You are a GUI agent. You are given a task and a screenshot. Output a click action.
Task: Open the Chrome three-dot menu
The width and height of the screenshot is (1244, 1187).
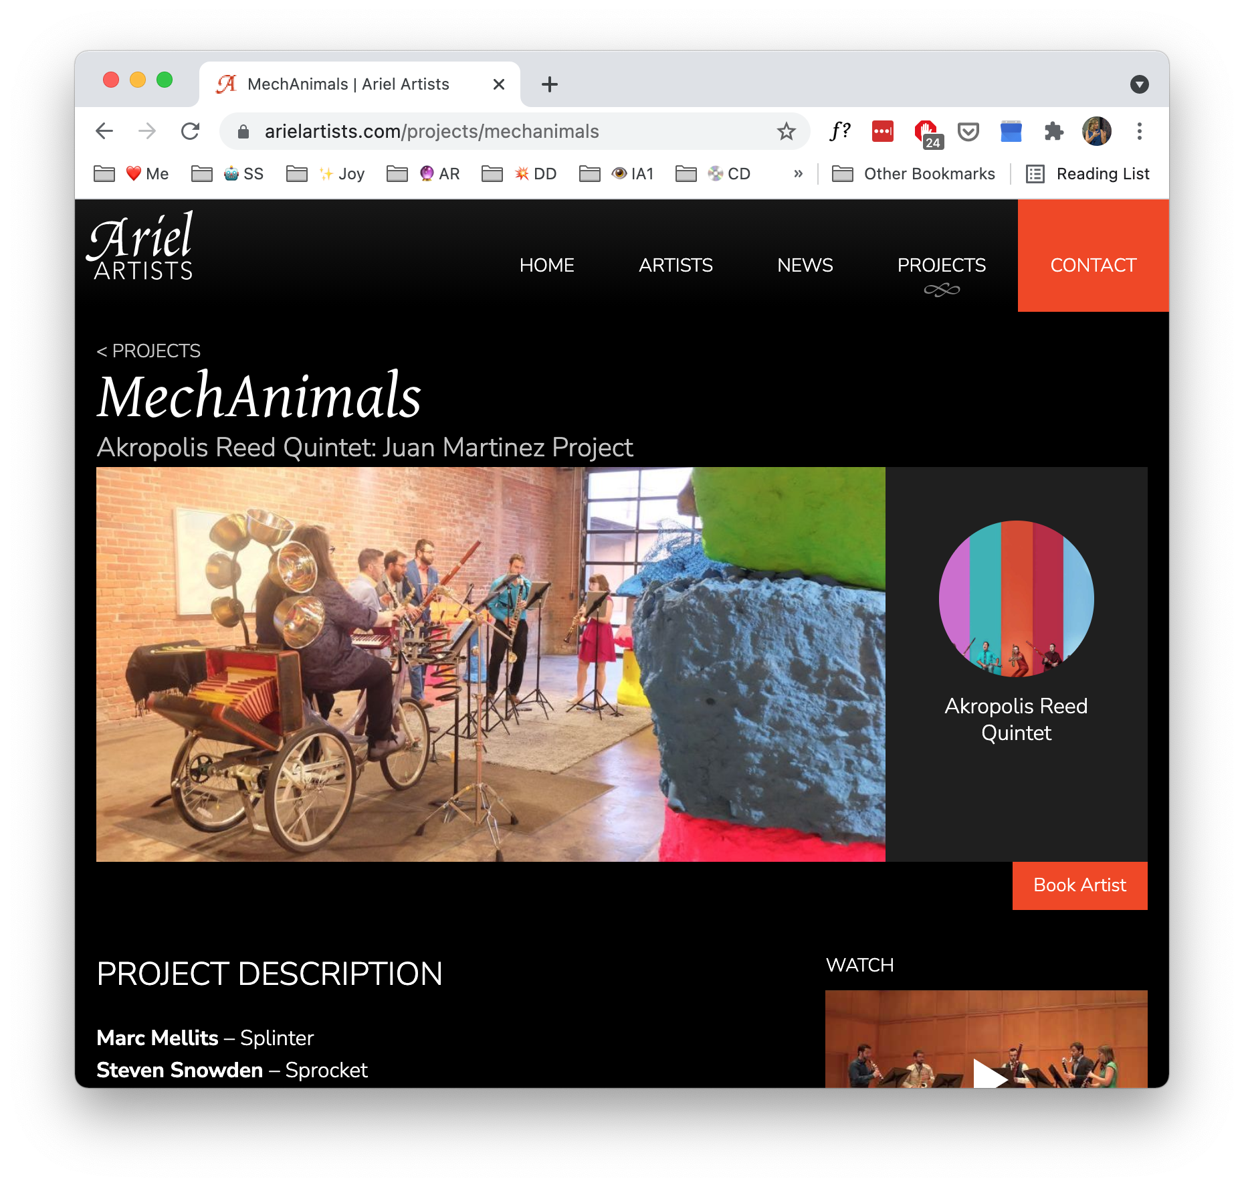click(x=1139, y=131)
